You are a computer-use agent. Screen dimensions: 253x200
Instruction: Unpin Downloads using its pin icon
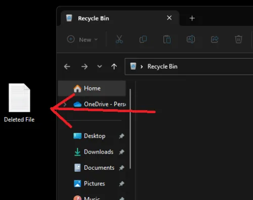(121, 152)
